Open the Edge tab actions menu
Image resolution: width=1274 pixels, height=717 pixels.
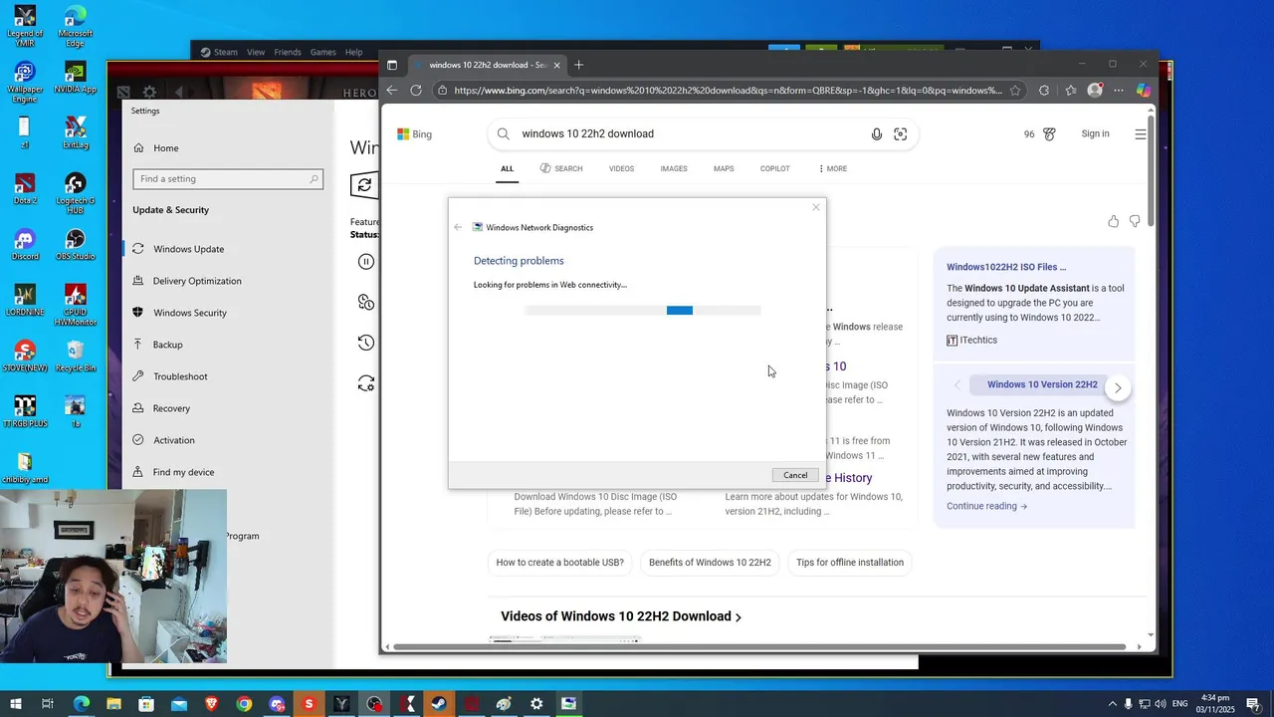click(x=392, y=65)
